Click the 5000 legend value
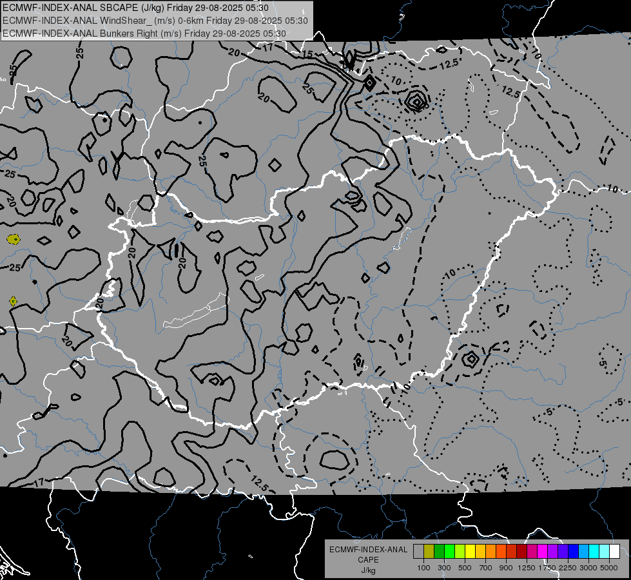 609,568
